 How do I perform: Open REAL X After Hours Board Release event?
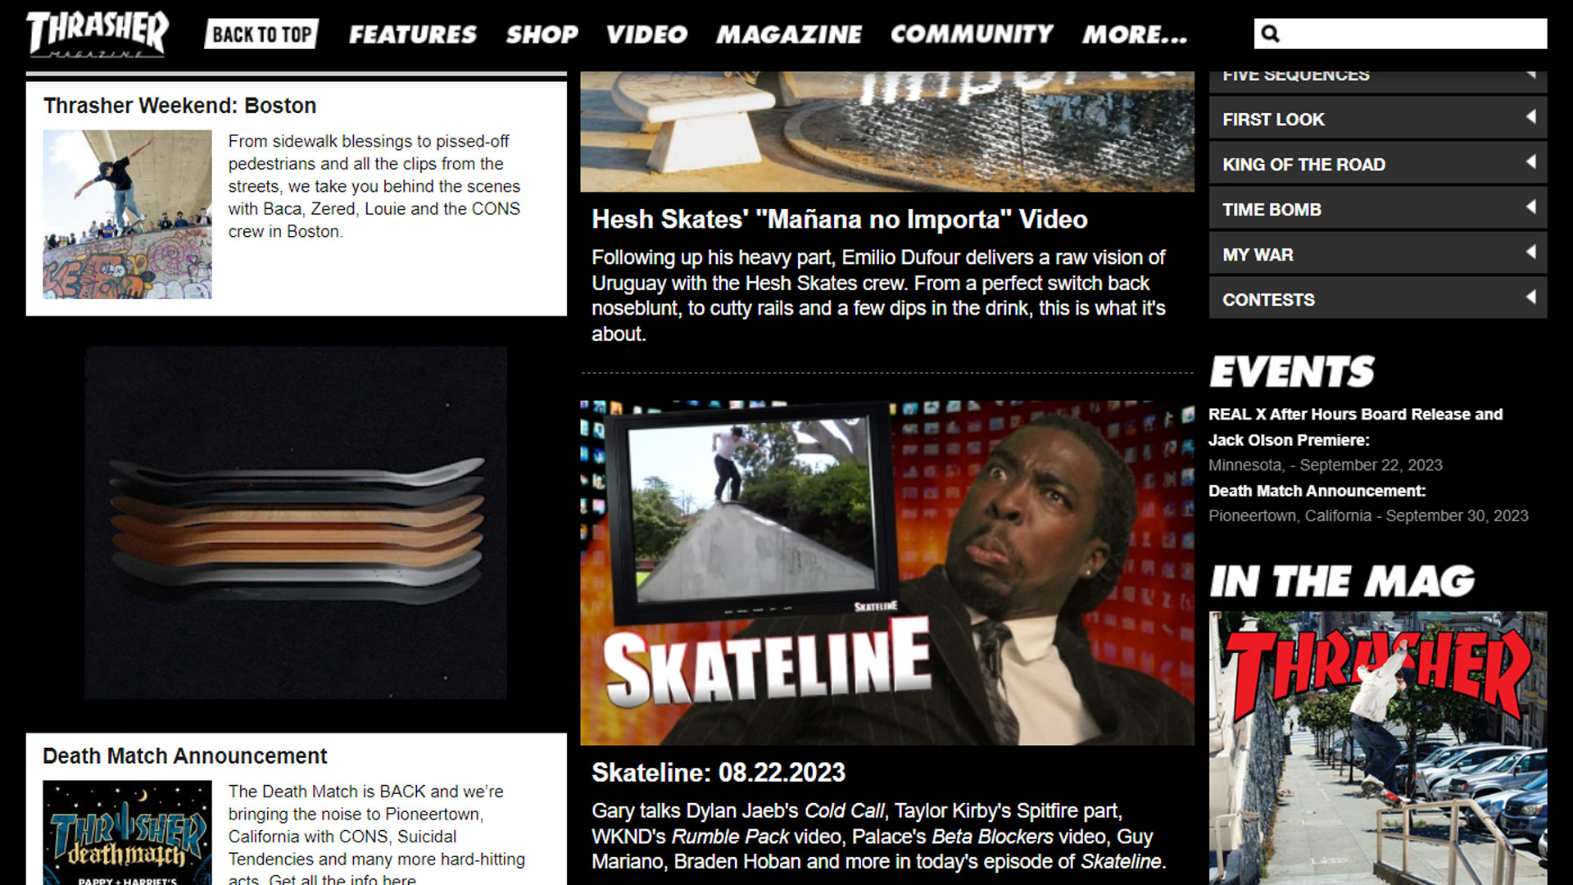click(x=1355, y=427)
